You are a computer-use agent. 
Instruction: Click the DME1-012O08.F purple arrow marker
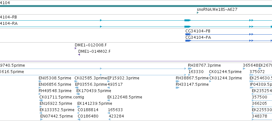coord(75,48)
